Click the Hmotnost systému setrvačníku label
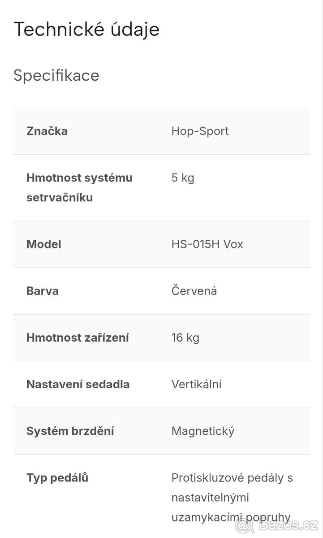The width and height of the screenshot is (323, 538). tap(79, 187)
